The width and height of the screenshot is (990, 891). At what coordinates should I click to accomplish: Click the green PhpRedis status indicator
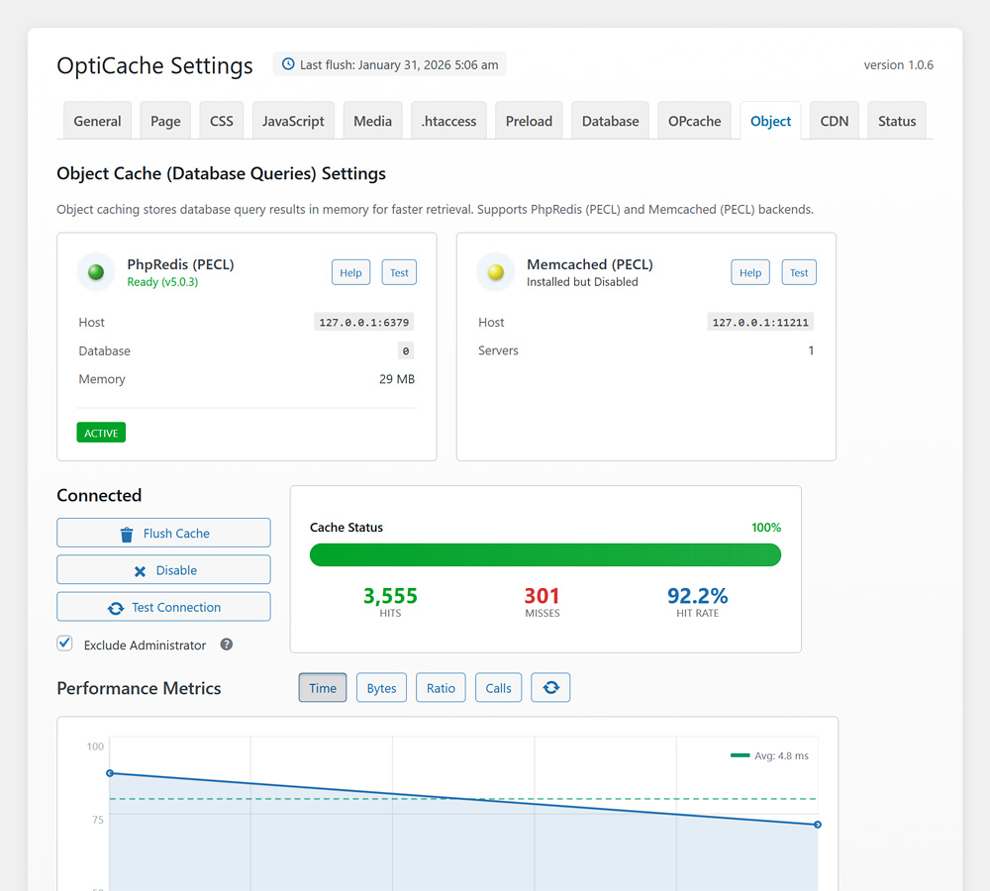(x=96, y=272)
